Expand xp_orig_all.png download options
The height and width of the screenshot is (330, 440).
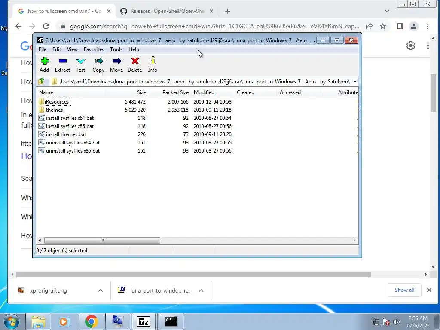[x=101, y=291]
